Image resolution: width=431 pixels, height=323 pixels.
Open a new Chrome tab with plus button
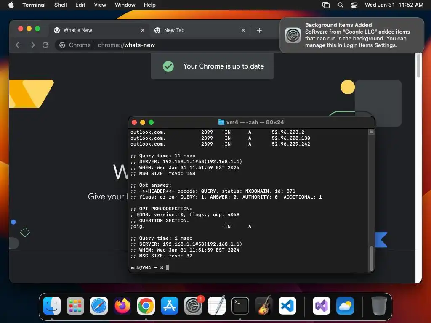[x=259, y=30]
